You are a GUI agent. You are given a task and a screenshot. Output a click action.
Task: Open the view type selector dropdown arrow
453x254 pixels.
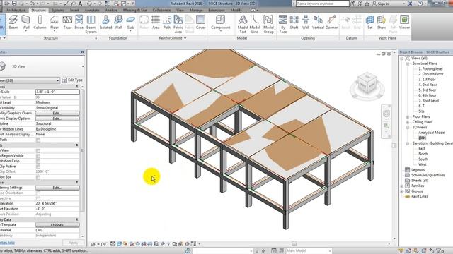coord(83,66)
